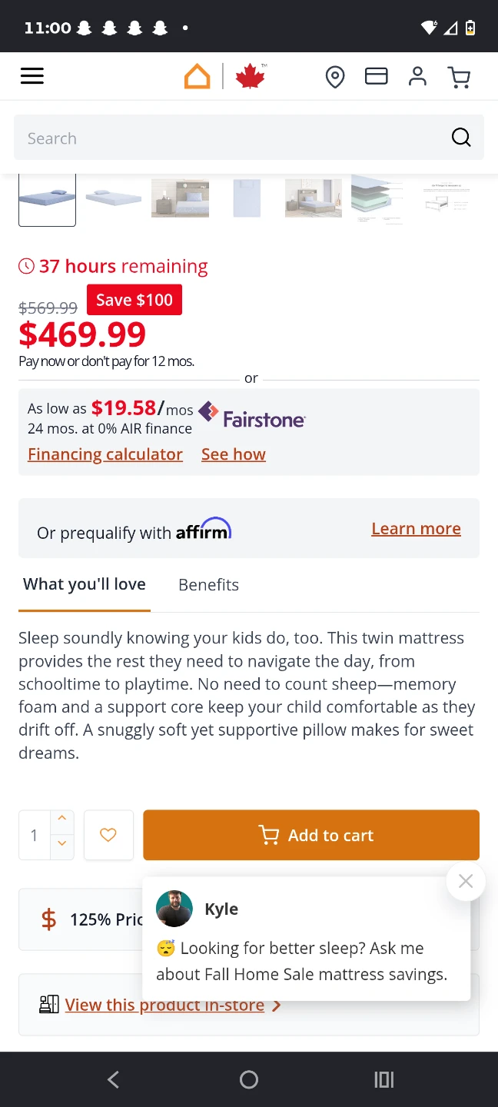
Task: Open the hamburger navigation menu
Action: pyautogui.click(x=32, y=76)
